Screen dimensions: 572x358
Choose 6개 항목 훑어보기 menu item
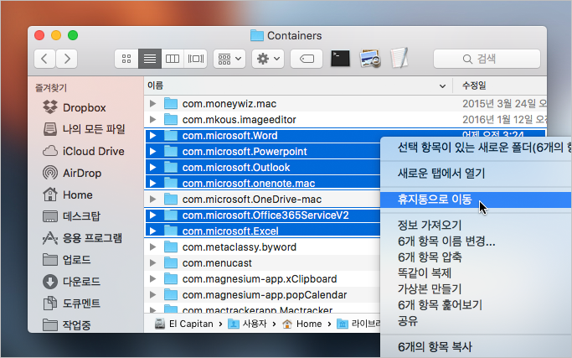coord(476,304)
